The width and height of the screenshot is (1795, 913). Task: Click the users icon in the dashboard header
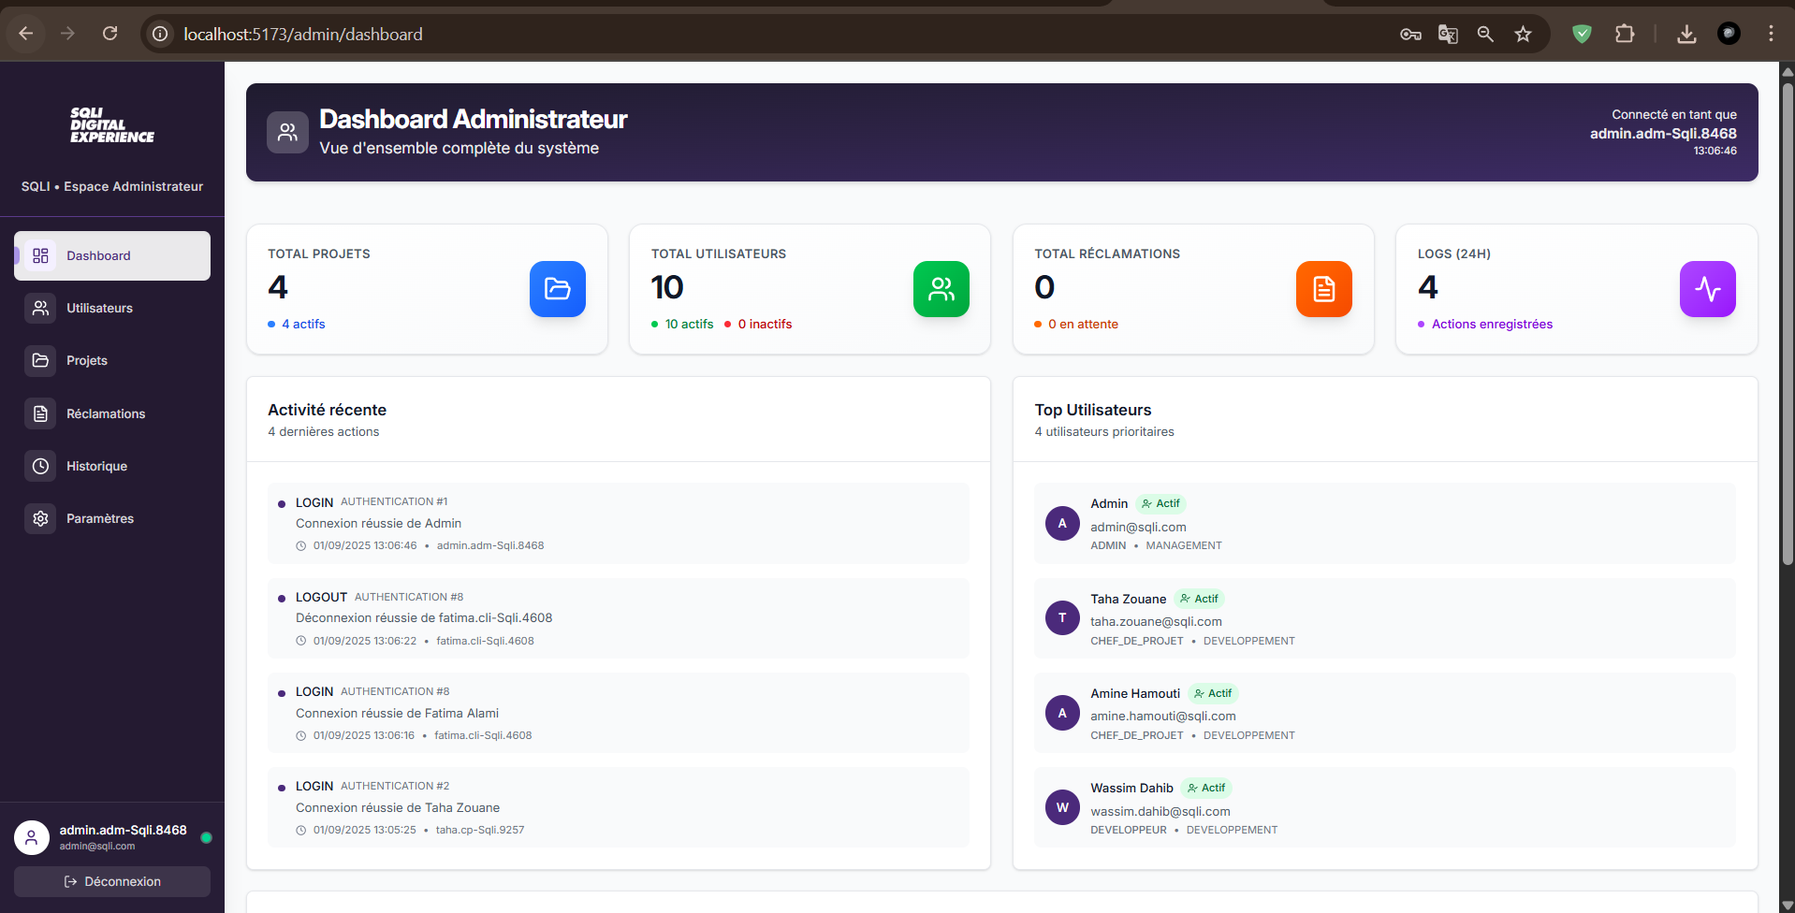click(287, 133)
